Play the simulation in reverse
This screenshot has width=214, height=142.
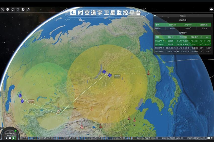(6, 138)
